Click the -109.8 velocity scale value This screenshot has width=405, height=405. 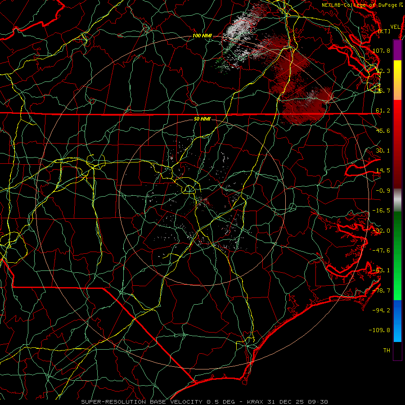coord(380,330)
